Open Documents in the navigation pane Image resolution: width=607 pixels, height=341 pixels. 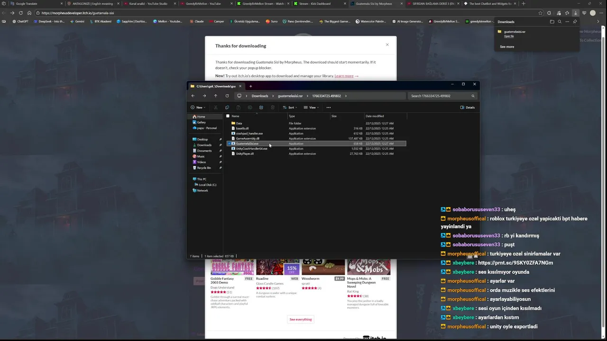[204, 151]
